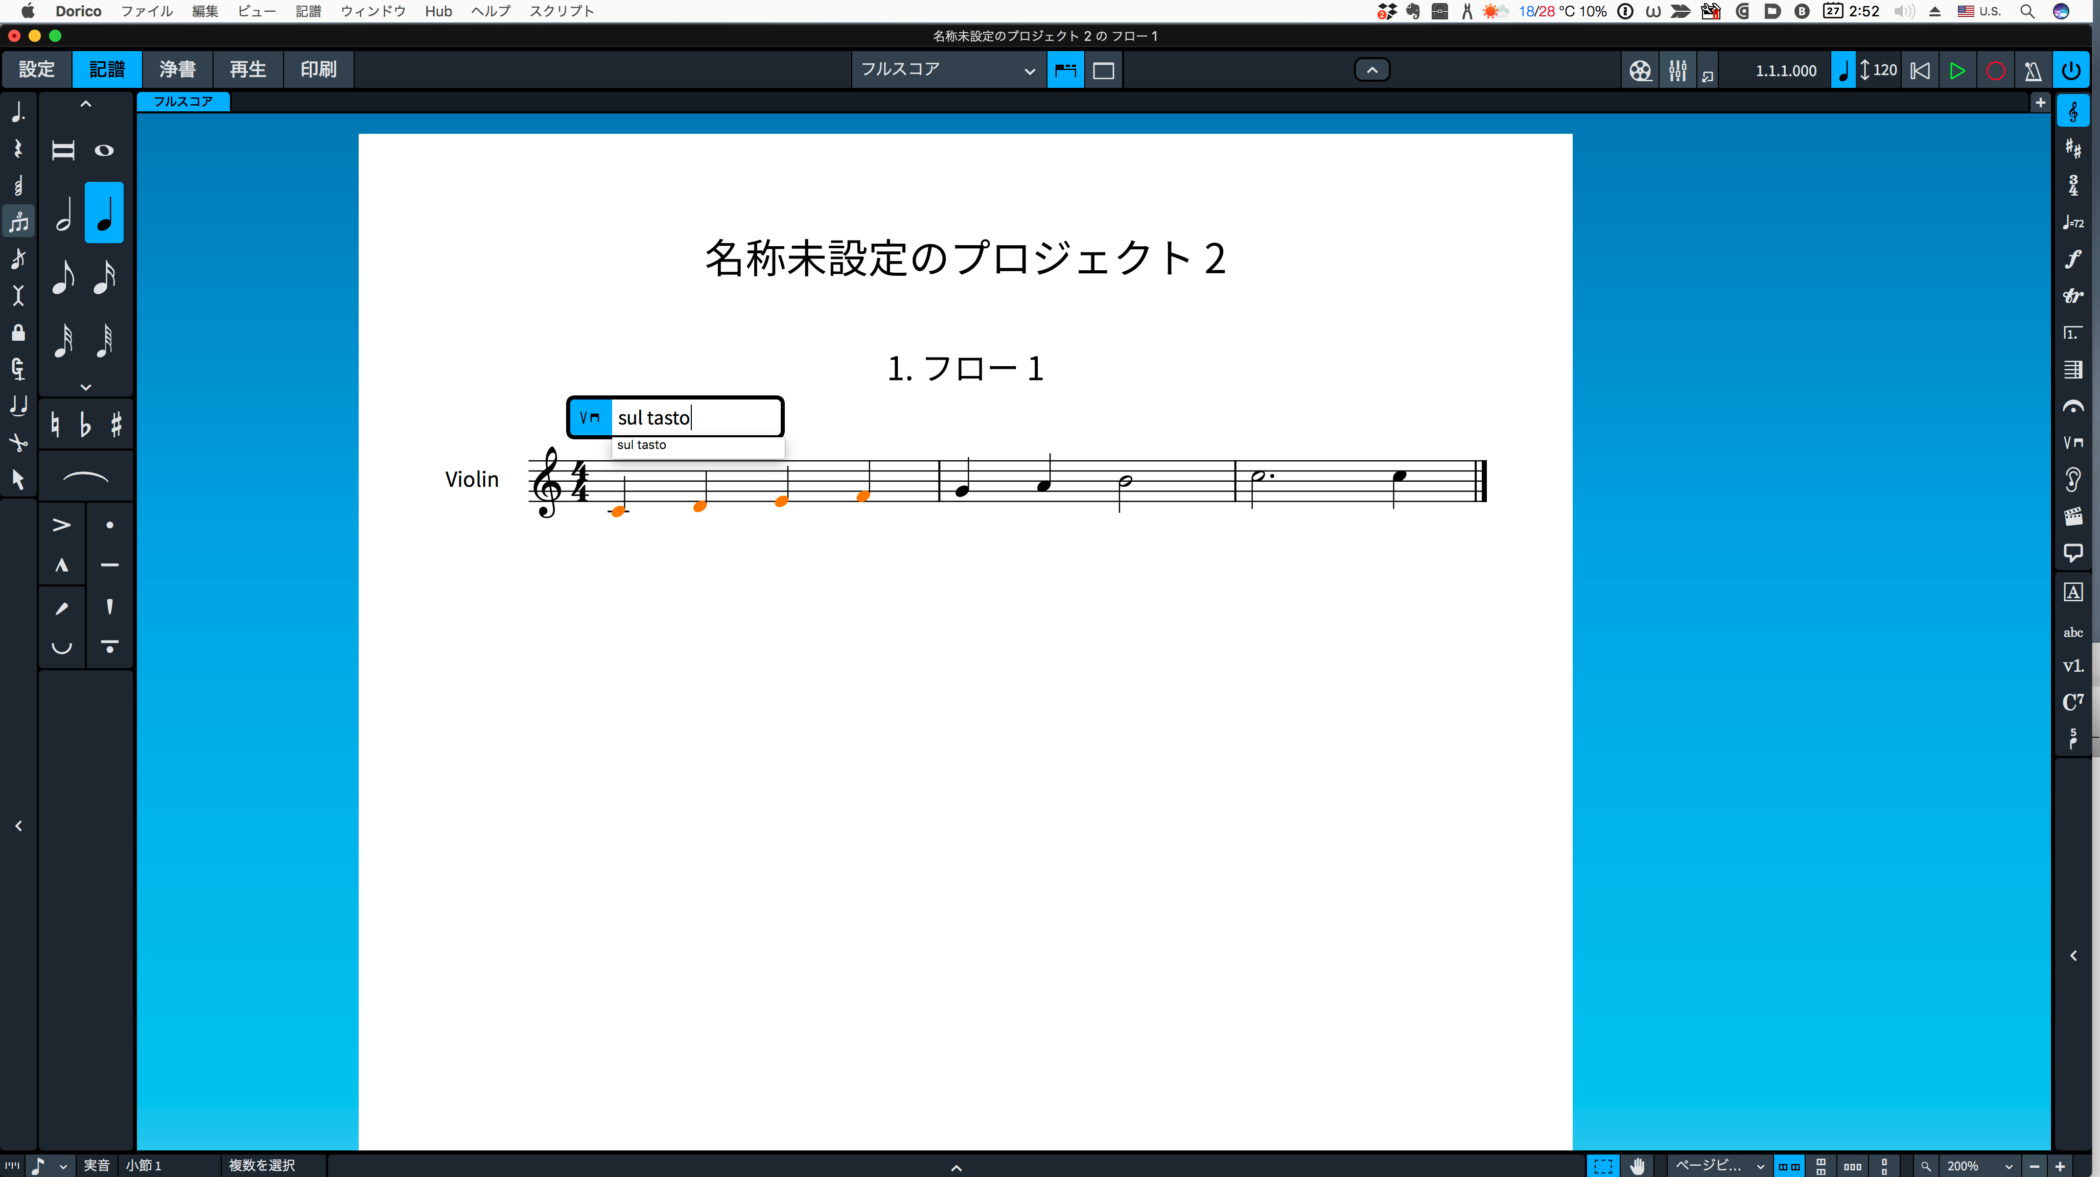Select the sixteenth note duration
This screenshot has width=2100, height=1177.
[104, 277]
